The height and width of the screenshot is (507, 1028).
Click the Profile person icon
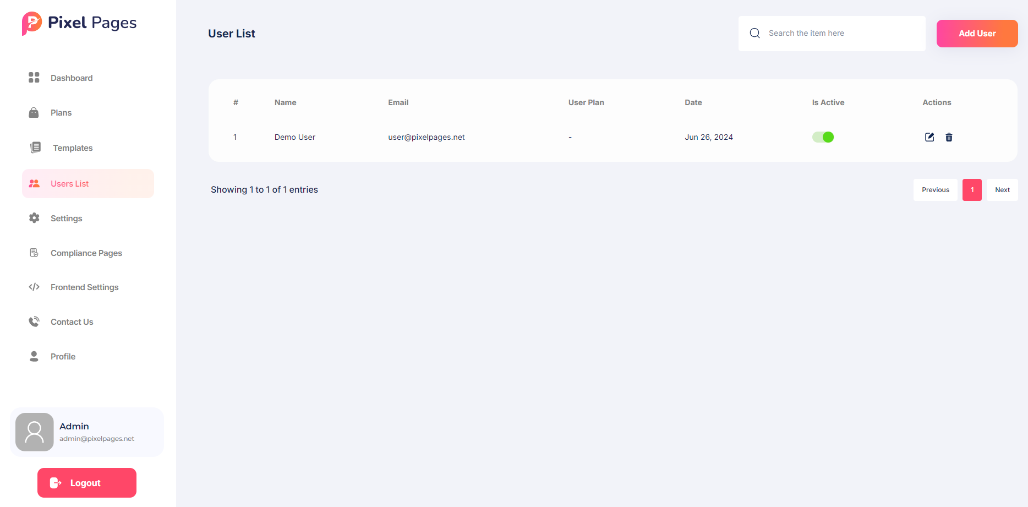click(34, 356)
